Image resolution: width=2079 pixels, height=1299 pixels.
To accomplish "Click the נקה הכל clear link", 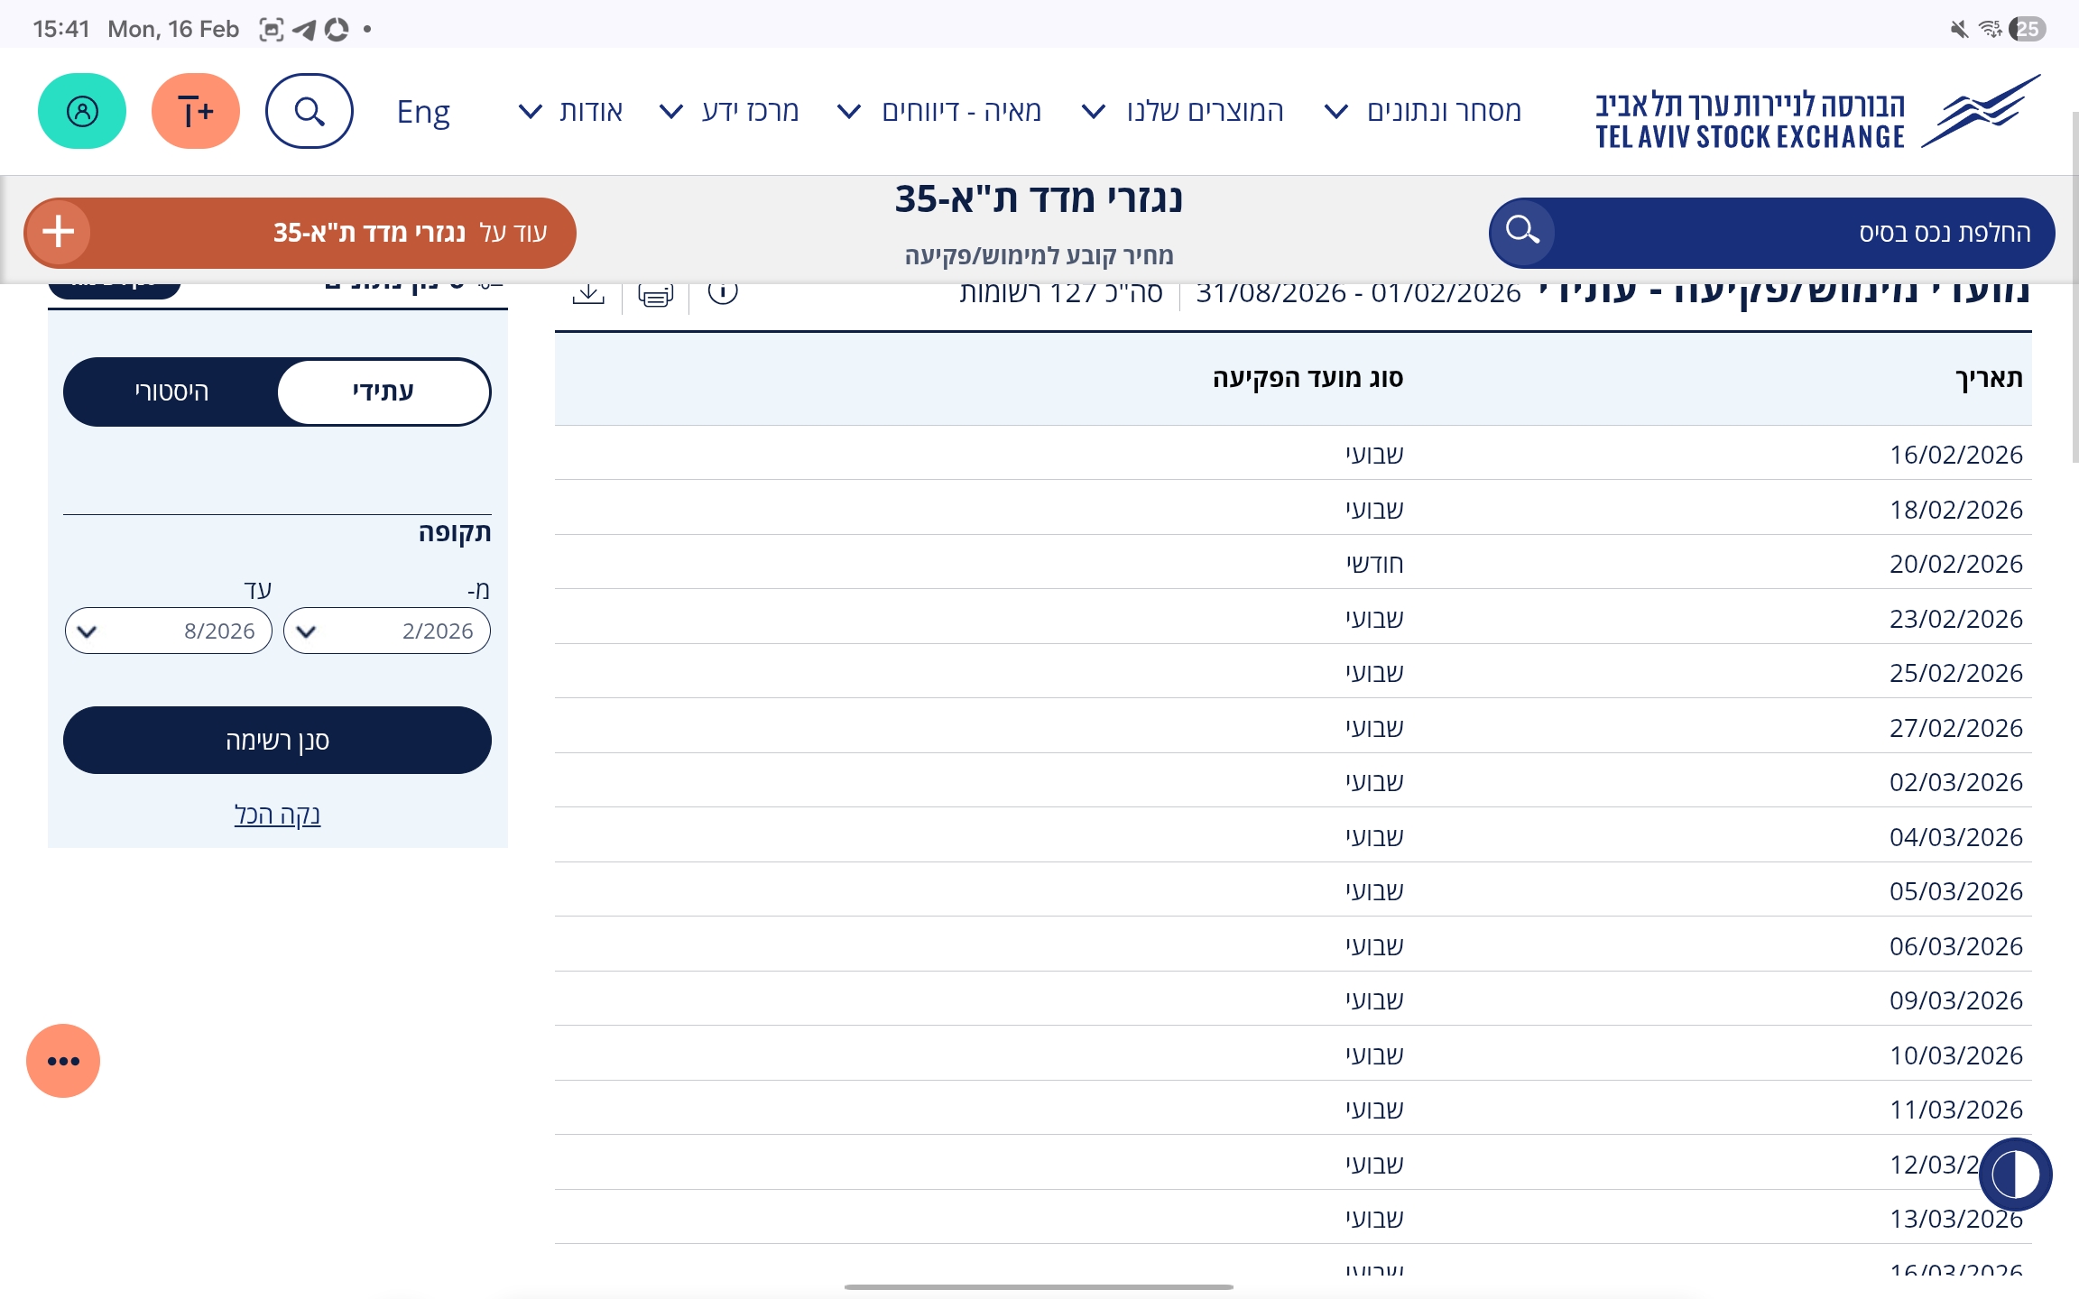I will click(x=277, y=815).
